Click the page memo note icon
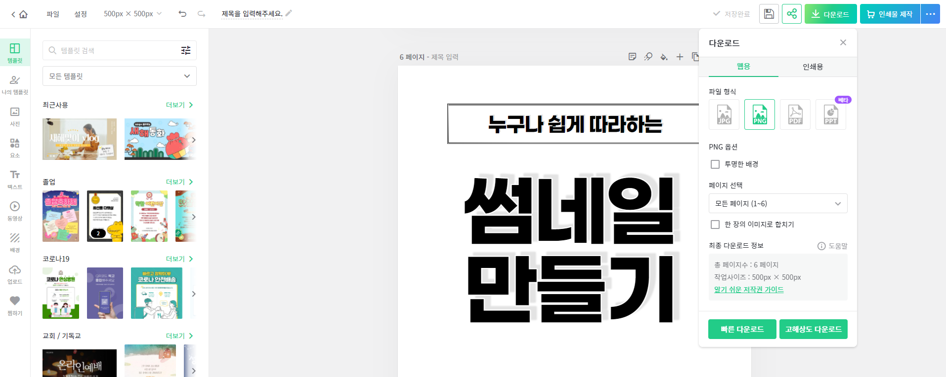Screen dimensions: 946x377 (x=632, y=57)
